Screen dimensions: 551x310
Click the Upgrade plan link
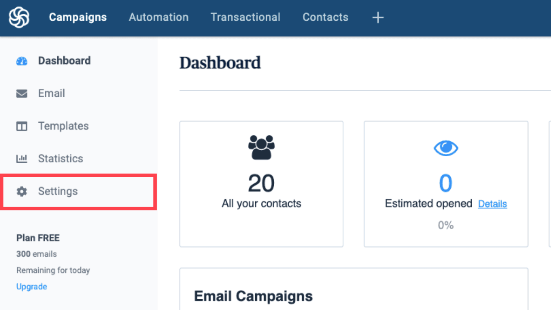point(31,287)
